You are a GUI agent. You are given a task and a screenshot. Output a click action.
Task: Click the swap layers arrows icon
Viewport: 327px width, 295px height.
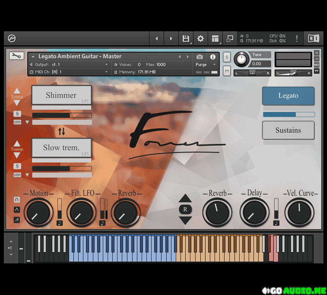click(61, 132)
